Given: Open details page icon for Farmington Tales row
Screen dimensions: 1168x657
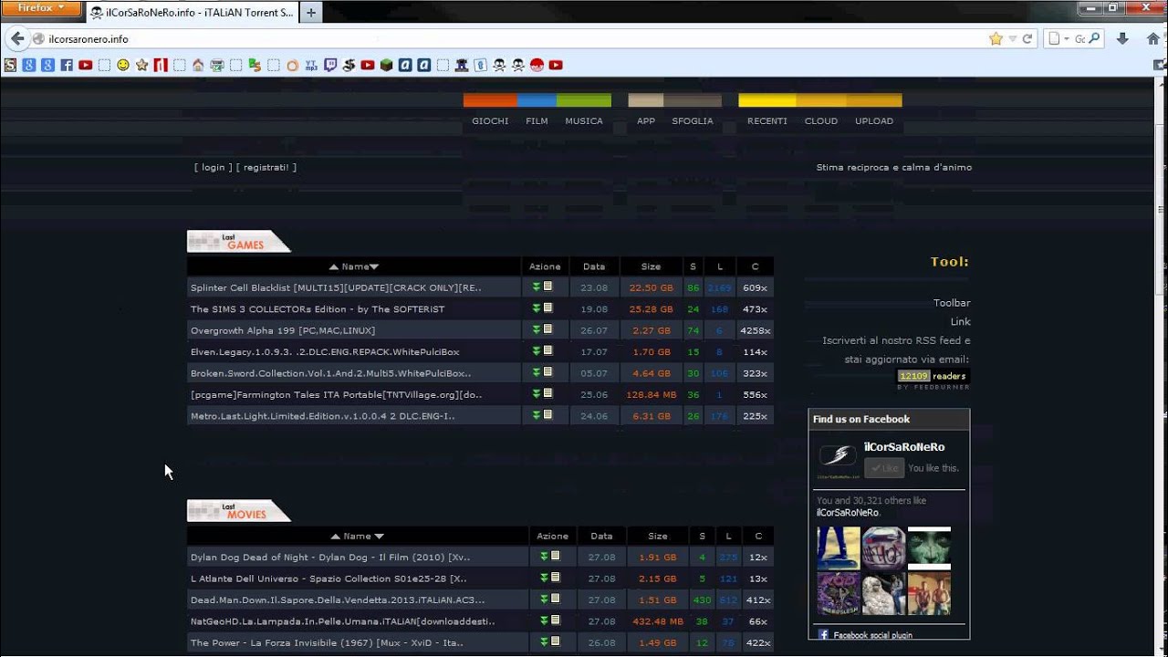Looking at the screenshot, I should tap(548, 393).
